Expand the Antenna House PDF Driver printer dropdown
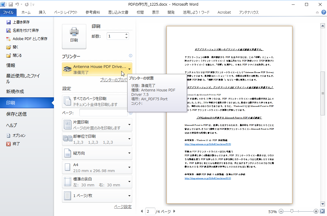The width and height of the screenshot is (327, 216). click(x=130, y=69)
